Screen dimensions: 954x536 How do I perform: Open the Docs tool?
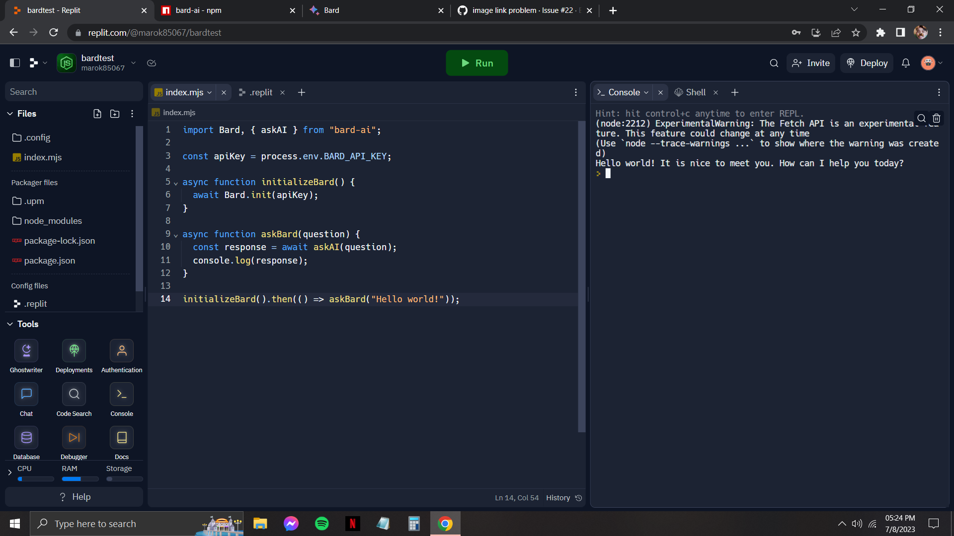pyautogui.click(x=121, y=437)
